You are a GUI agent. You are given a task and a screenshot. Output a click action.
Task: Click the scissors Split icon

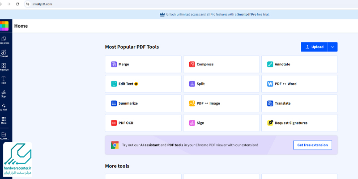click(x=192, y=84)
